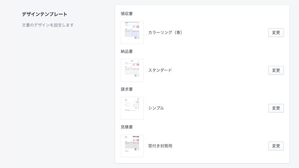The height and width of the screenshot is (168, 299).
Task: Click the 見積書 section label
Action: (127, 127)
